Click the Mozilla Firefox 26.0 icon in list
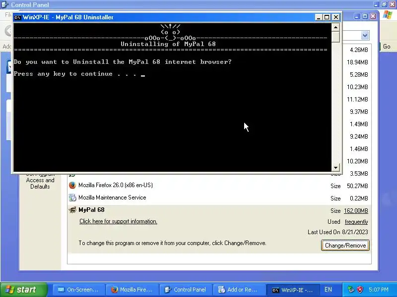Screen dimensions: 397x297 tap(72, 185)
